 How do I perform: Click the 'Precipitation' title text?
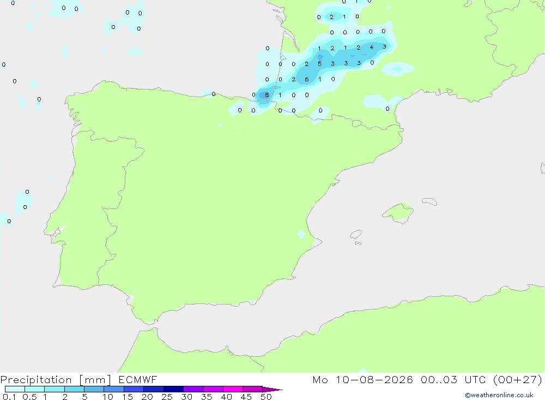coord(36,380)
